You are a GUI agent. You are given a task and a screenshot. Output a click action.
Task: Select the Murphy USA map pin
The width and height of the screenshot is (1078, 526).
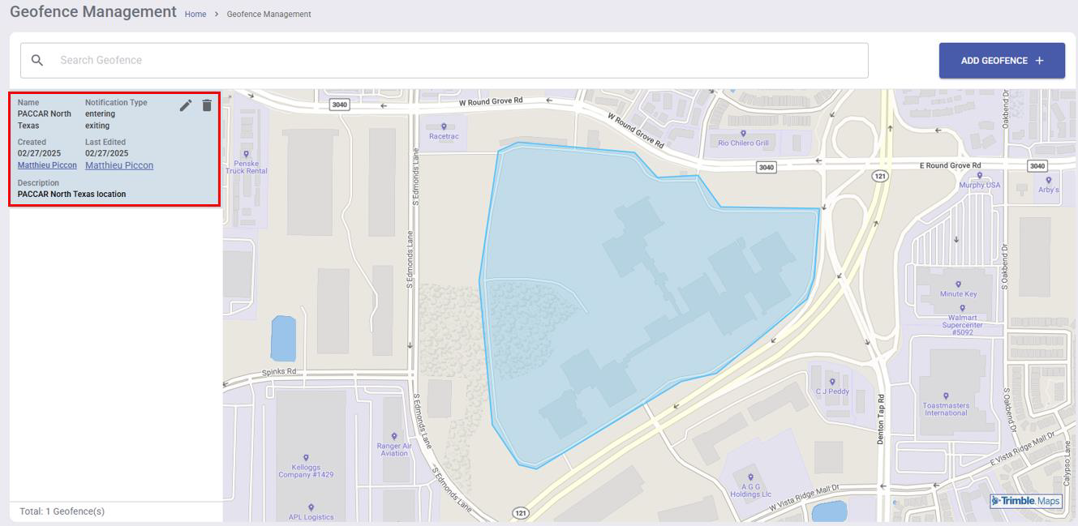tap(979, 176)
